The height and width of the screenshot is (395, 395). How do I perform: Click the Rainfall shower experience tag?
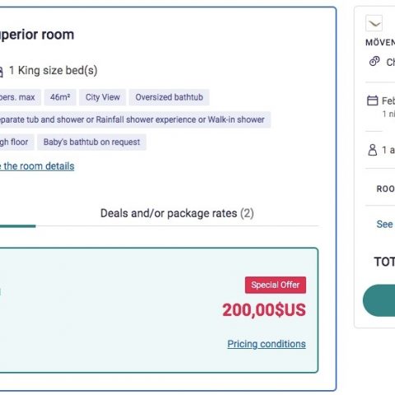coord(133,119)
